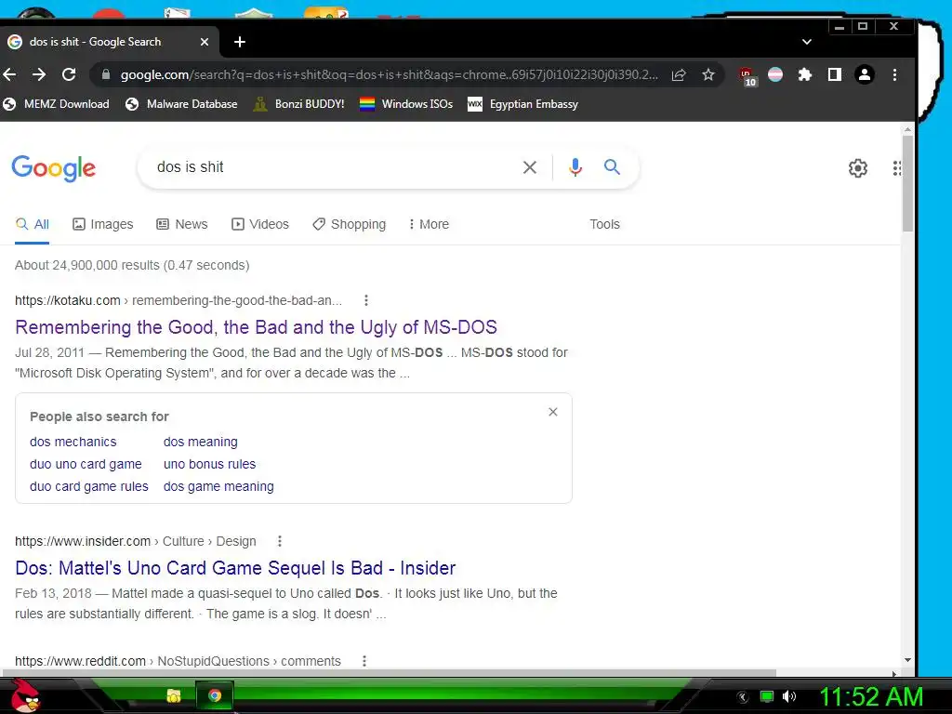Bookmark this page with the star icon

(707, 74)
